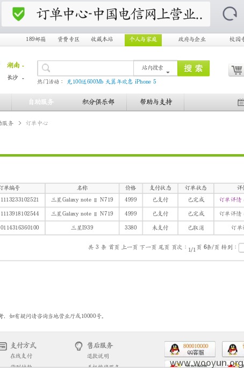Switch to 政府与企业 tab
The image size is (244, 368).
pyautogui.click(x=192, y=39)
